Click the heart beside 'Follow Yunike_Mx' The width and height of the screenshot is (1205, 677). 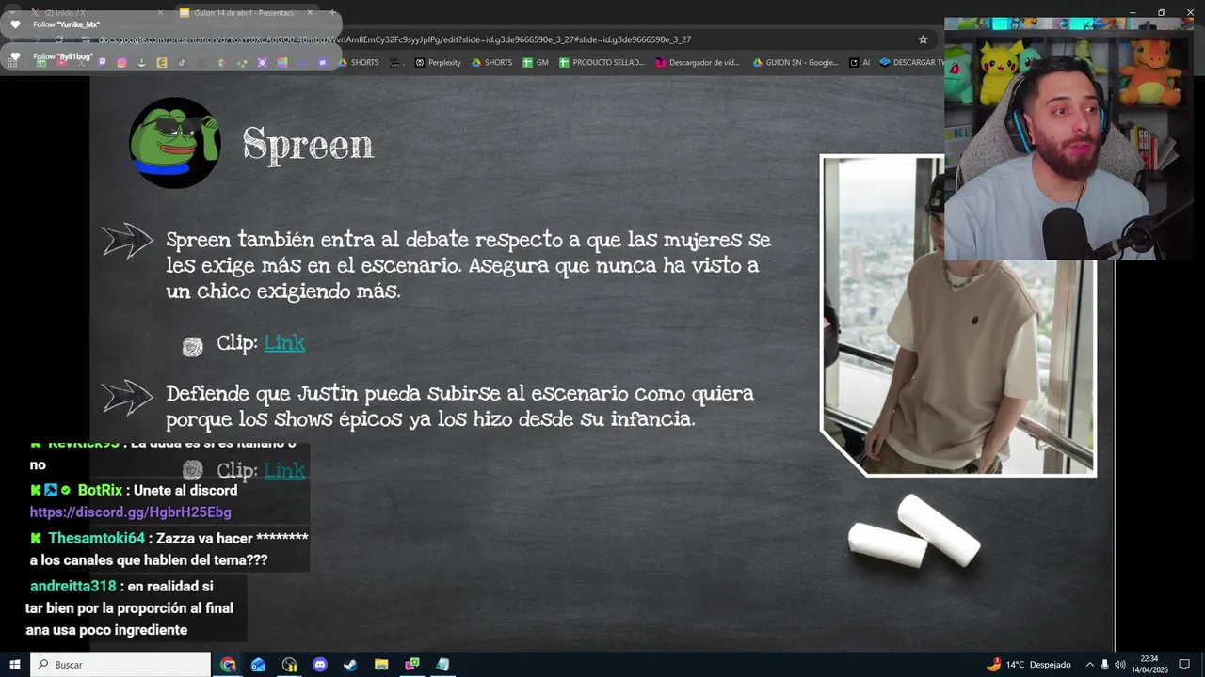click(15, 24)
